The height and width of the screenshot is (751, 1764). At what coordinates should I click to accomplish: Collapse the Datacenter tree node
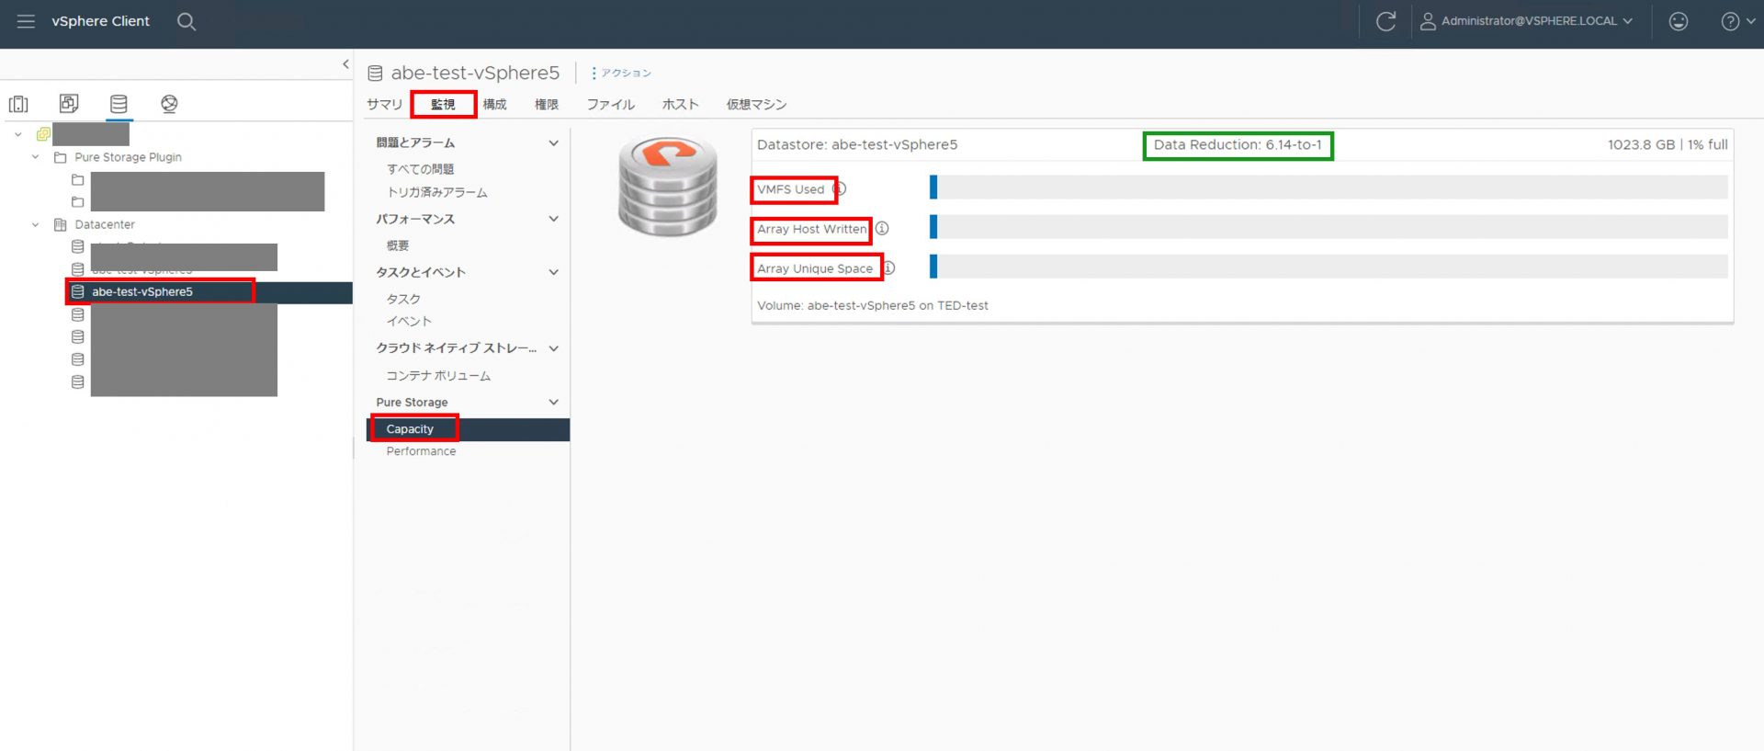tap(35, 224)
